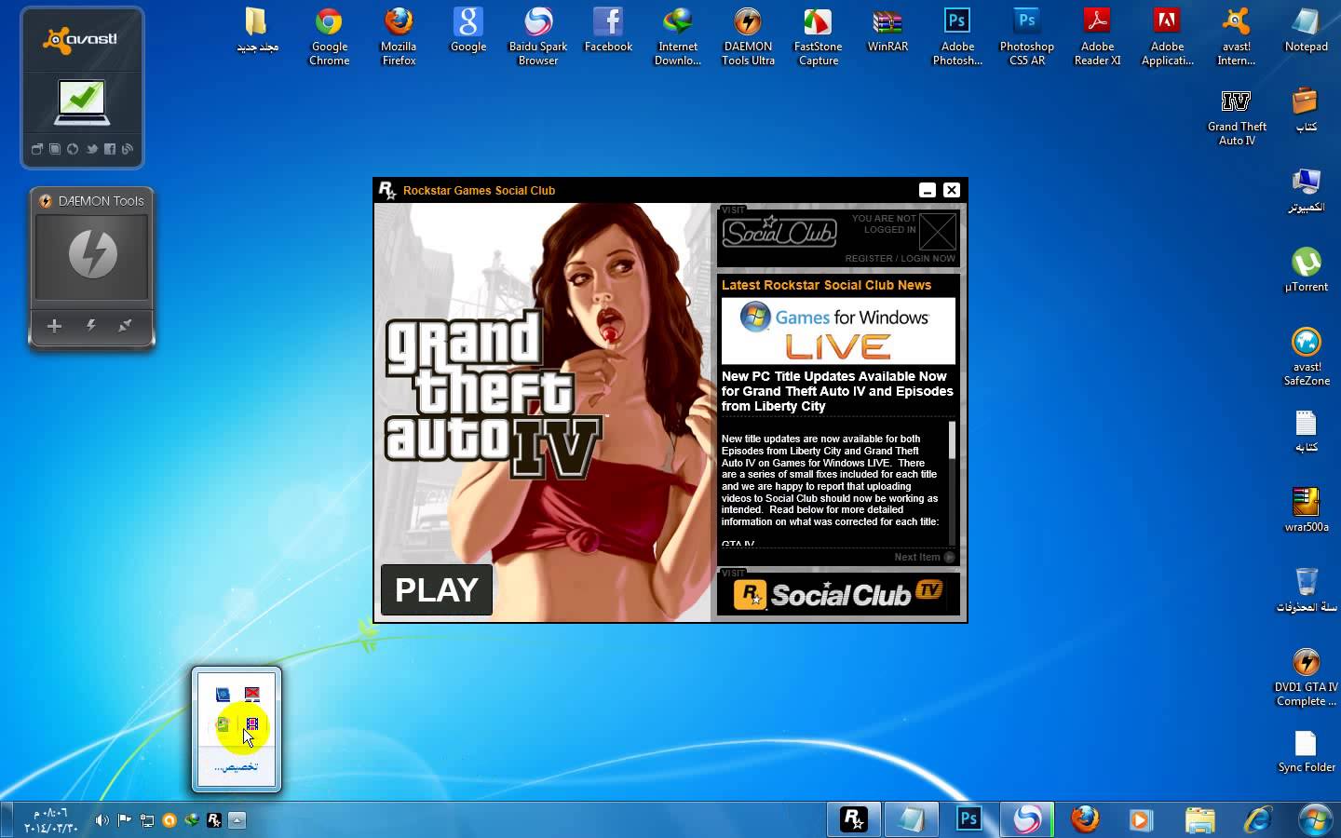Open the Games for Windows LIVE banner
Viewport: 1341px width, 838px height.
click(x=838, y=331)
